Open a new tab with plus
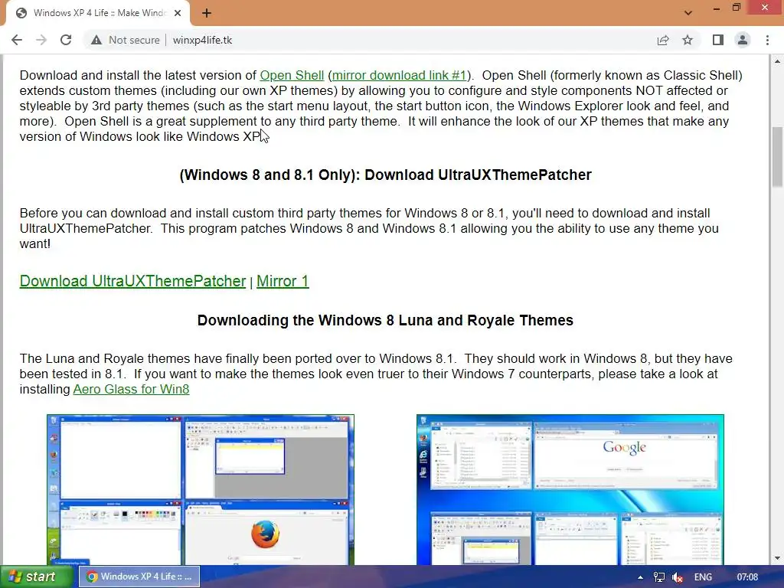This screenshot has height=588, width=784. [207, 13]
